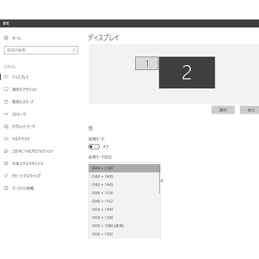Click the 設定の検索 search field
This screenshot has height=259, width=259.
41,50
